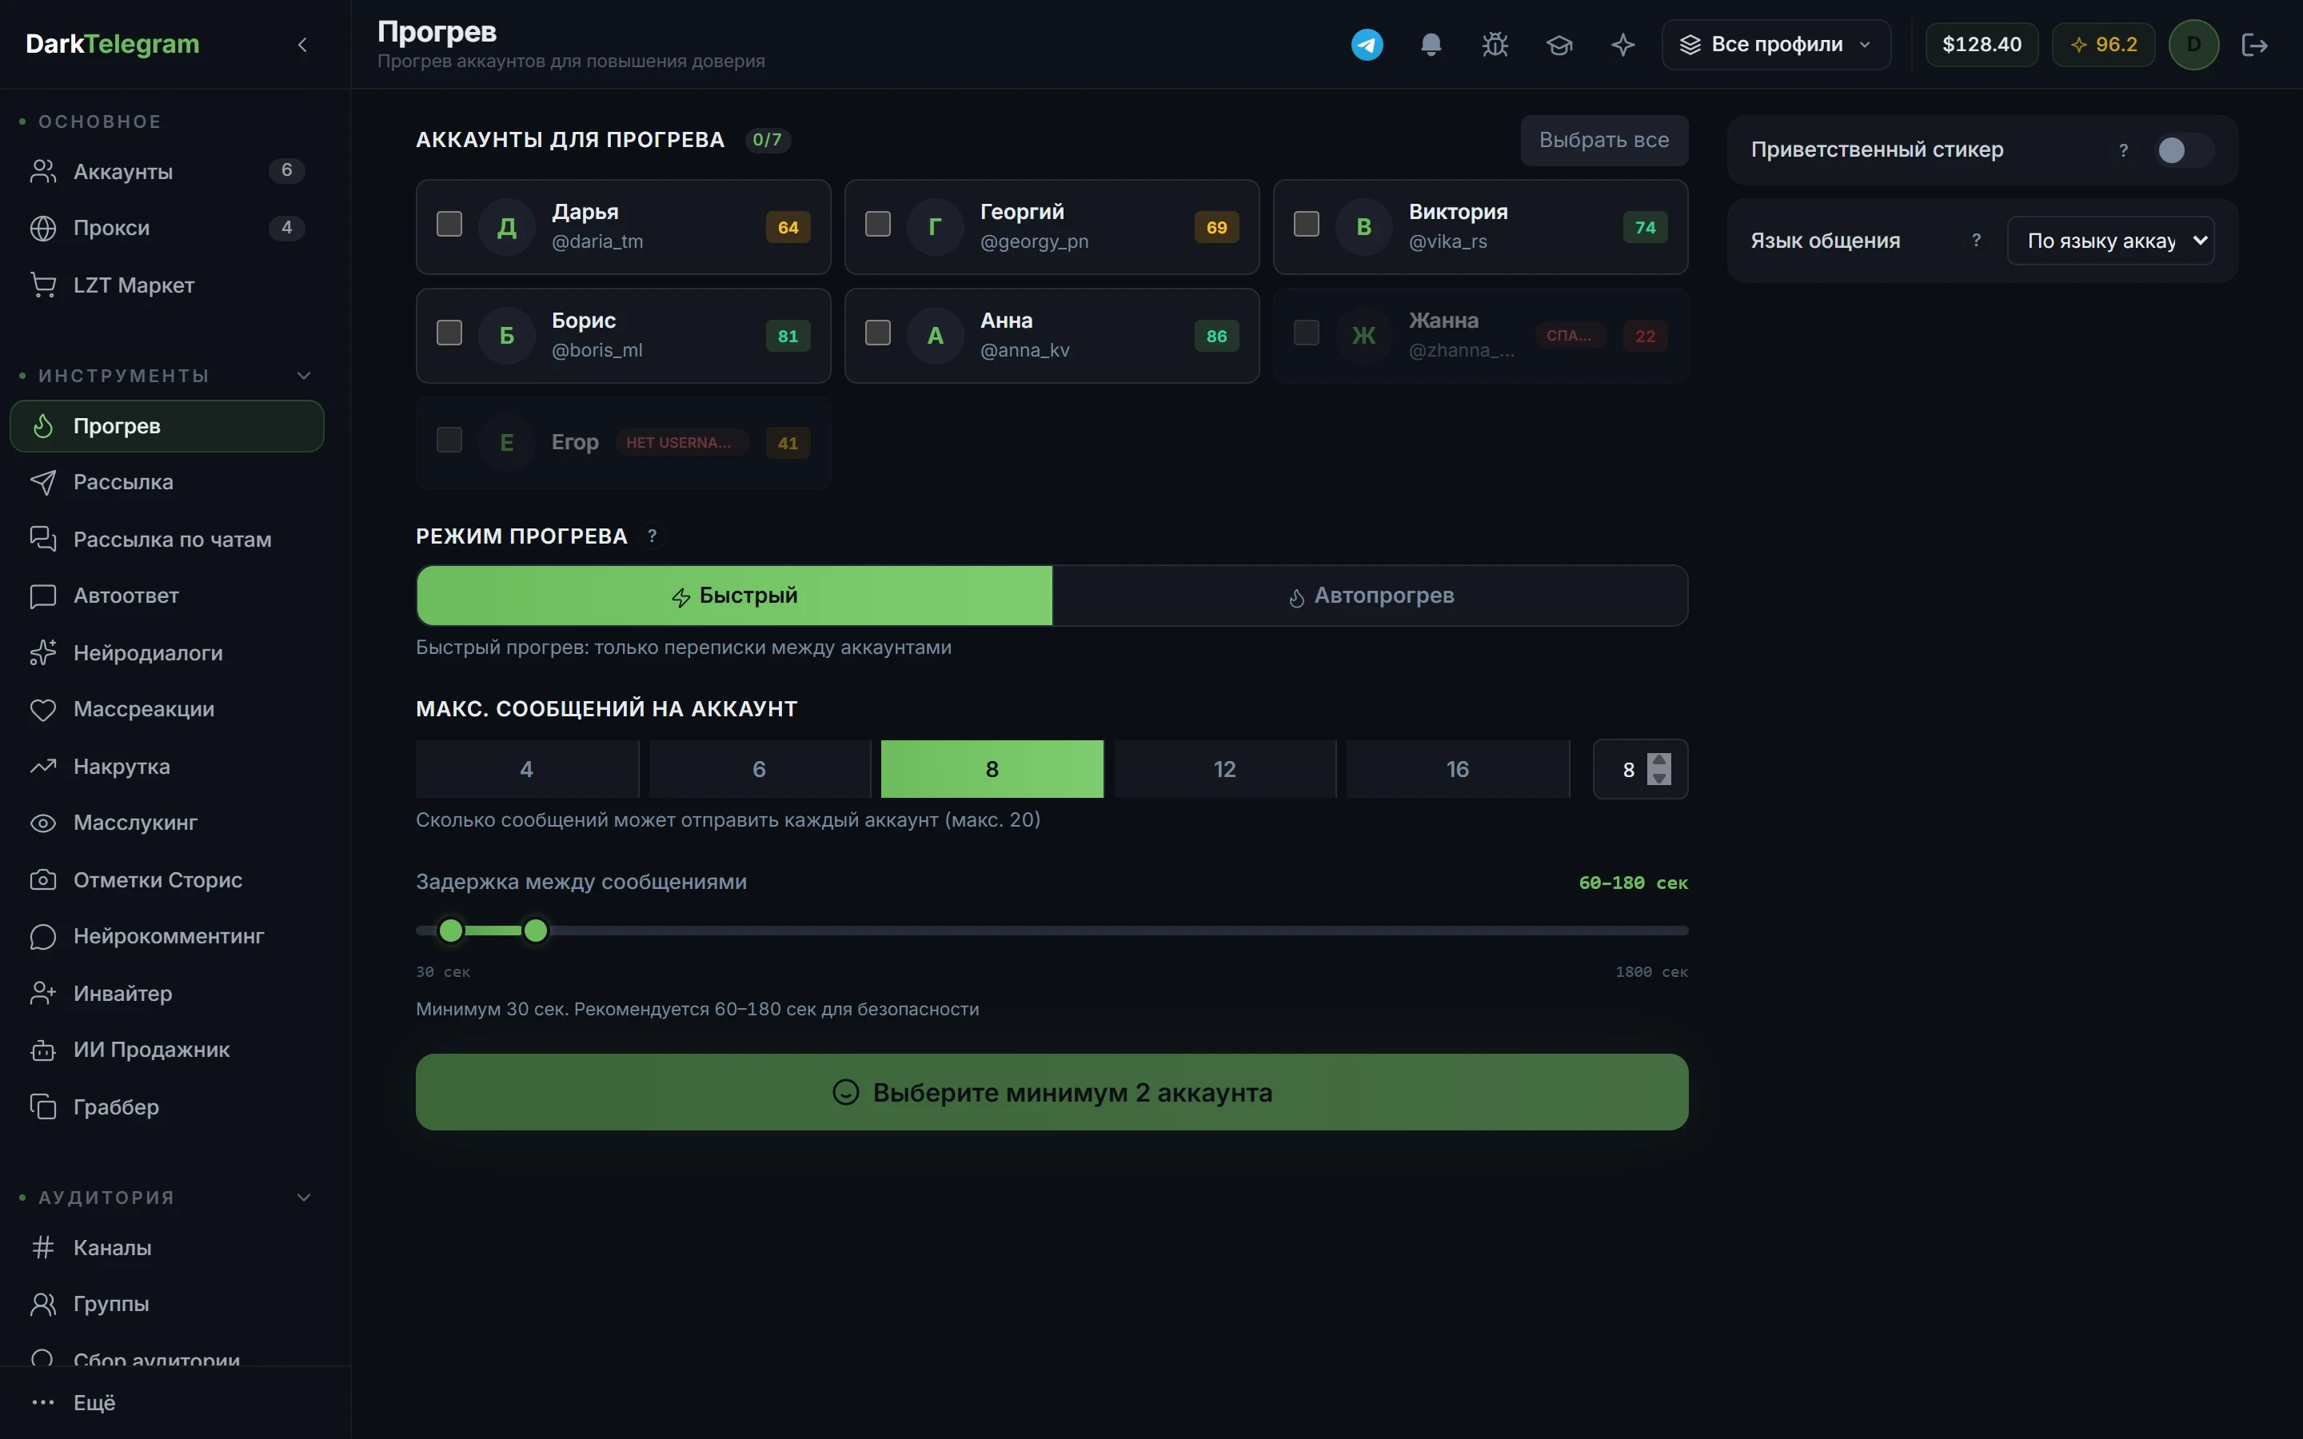Go to Масслукинг in the sidebar
The width and height of the screenshot is (2303, 1439).
[x=167, y=823]
